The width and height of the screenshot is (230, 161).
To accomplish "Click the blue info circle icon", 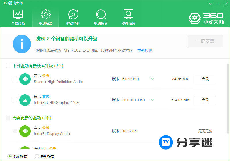I will [22, 44].
